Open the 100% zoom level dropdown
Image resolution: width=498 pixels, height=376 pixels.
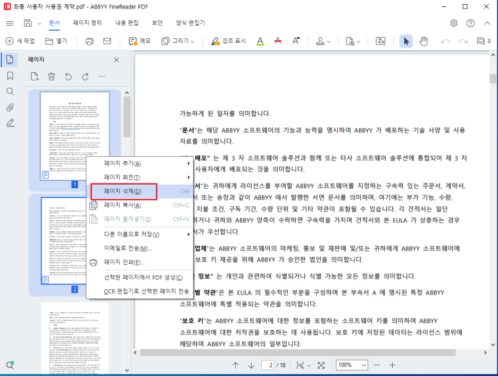pos(352,365)
